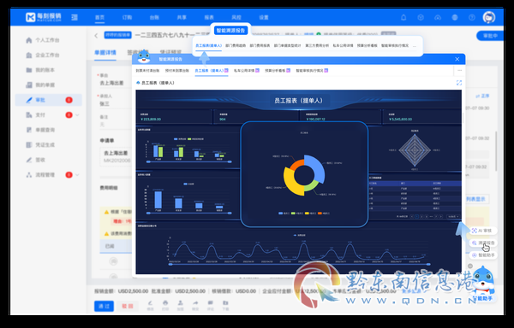Click the globe language icon in the top bar
514x328 pixels.
tap(455, 17)
